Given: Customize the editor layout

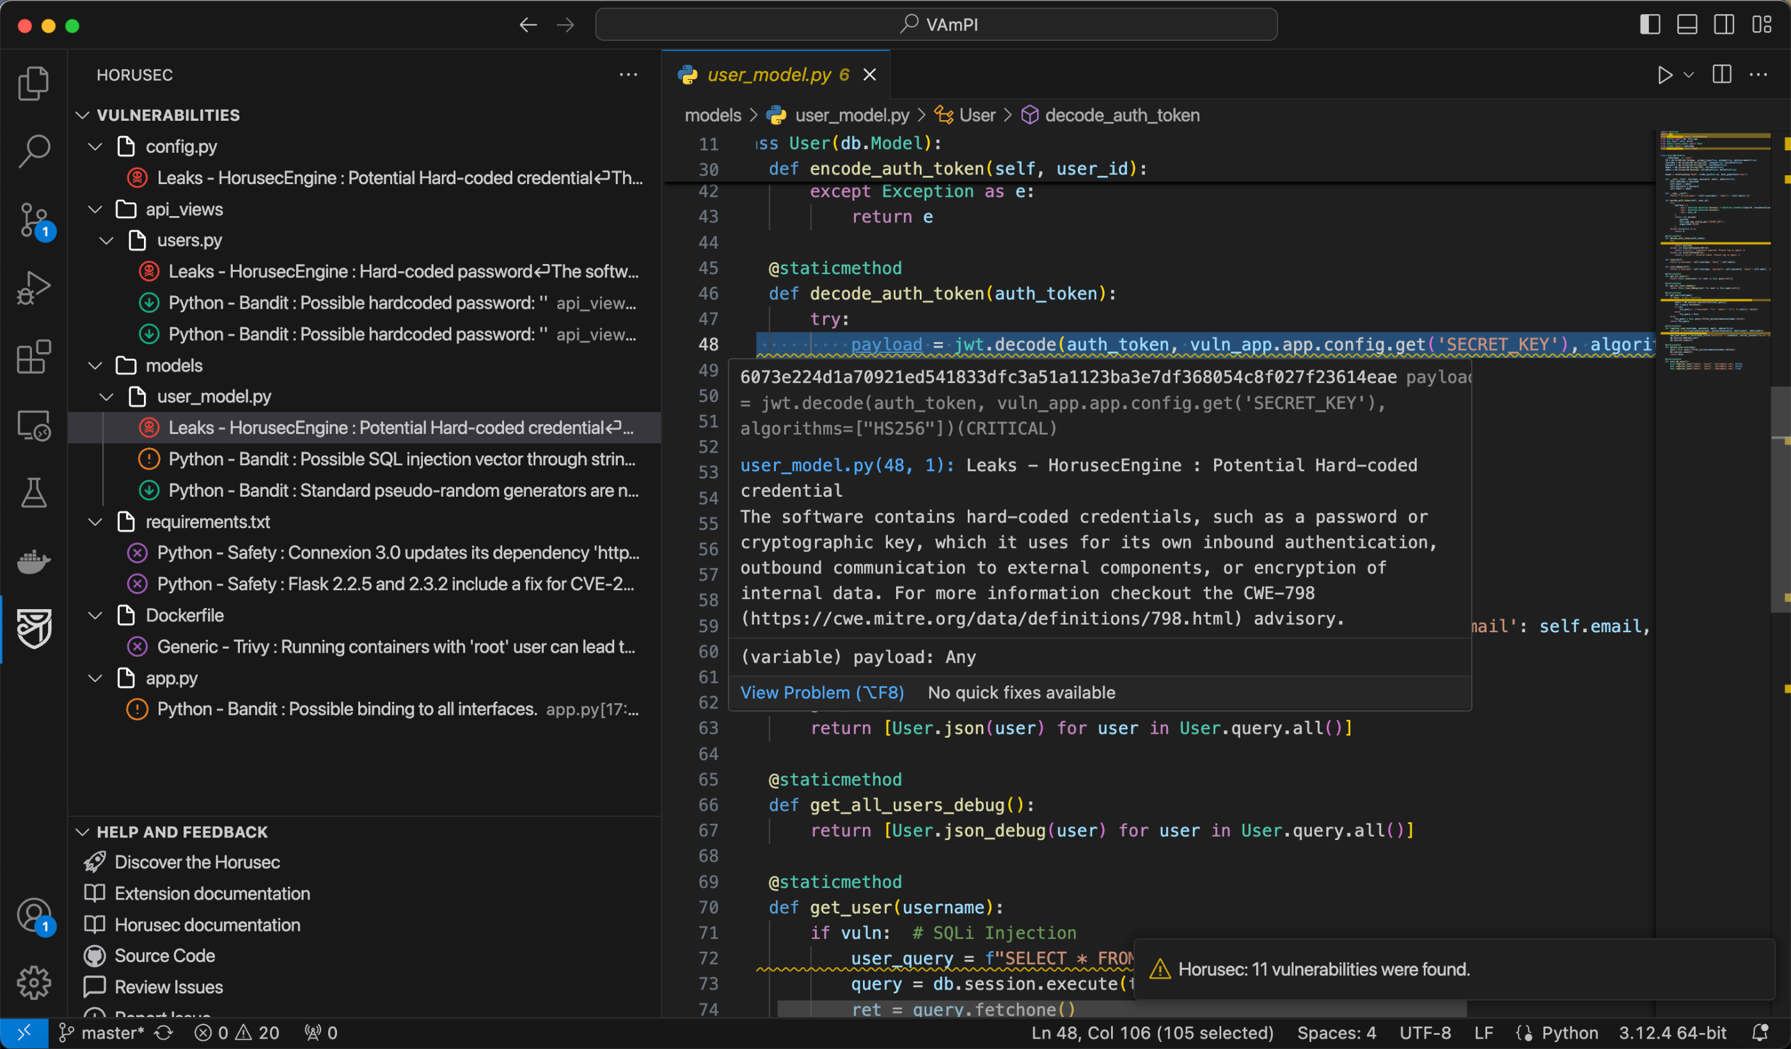Looking at the screenshot, I should pyautogui.click(x=1761, y=25).
